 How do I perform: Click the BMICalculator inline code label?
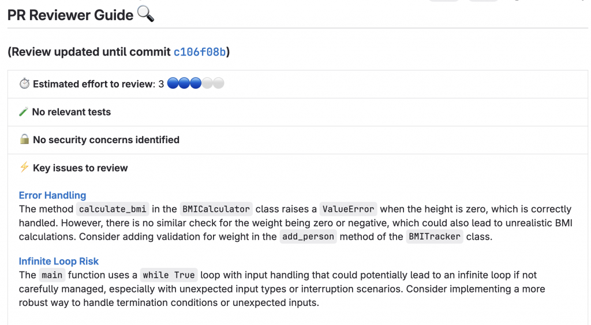click(216, 209)
